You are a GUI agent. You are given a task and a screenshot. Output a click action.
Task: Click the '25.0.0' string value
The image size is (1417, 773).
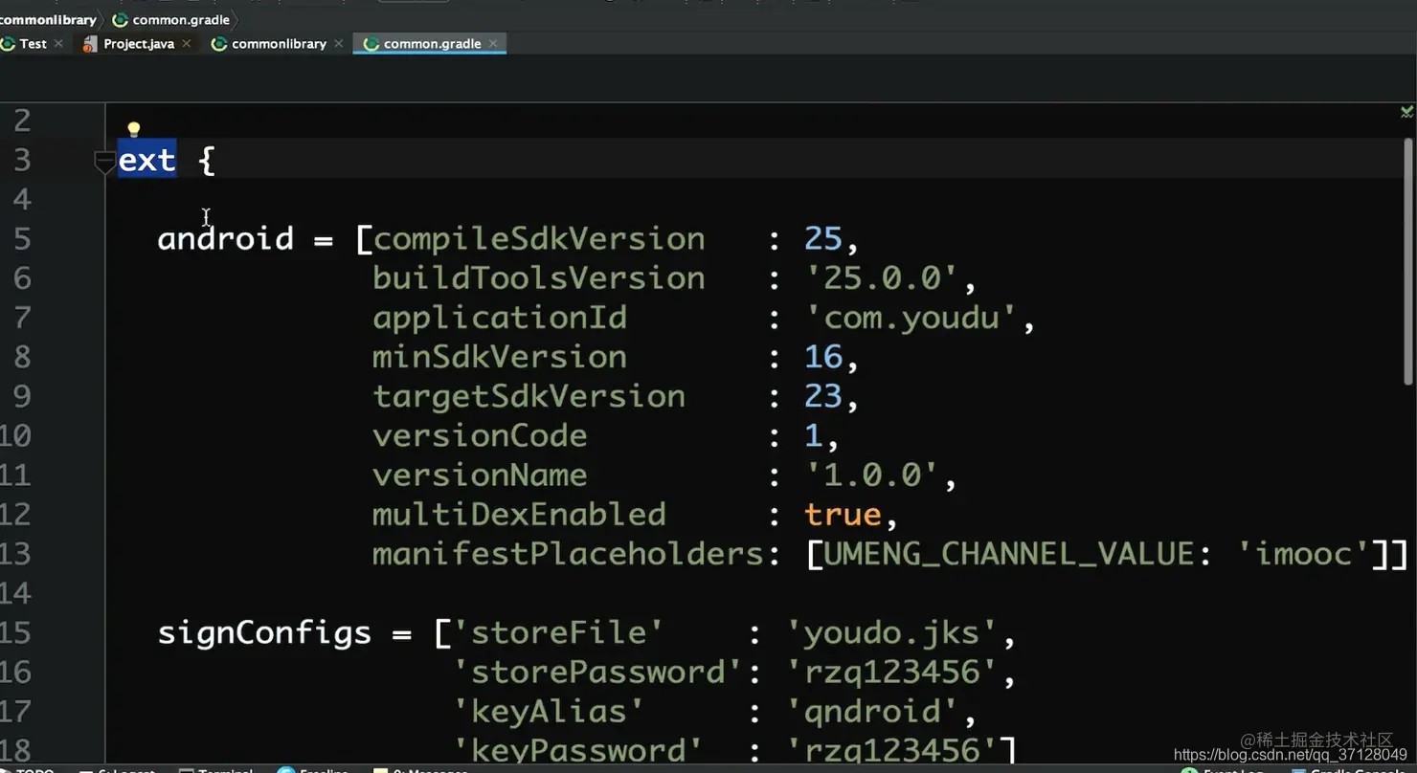(881, 277)
